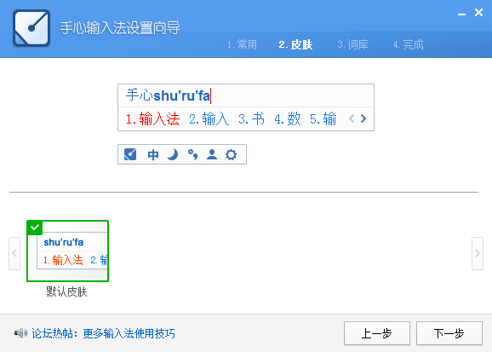
Task: Click the green checkmark on default skin
Action: click(35, 228)
